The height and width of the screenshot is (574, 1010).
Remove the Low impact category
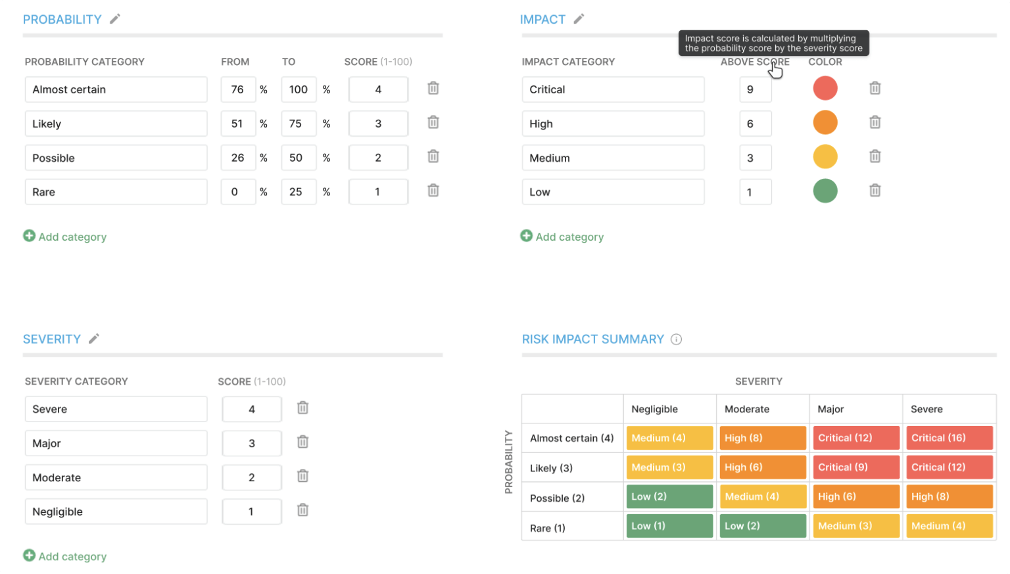(875, 191)
